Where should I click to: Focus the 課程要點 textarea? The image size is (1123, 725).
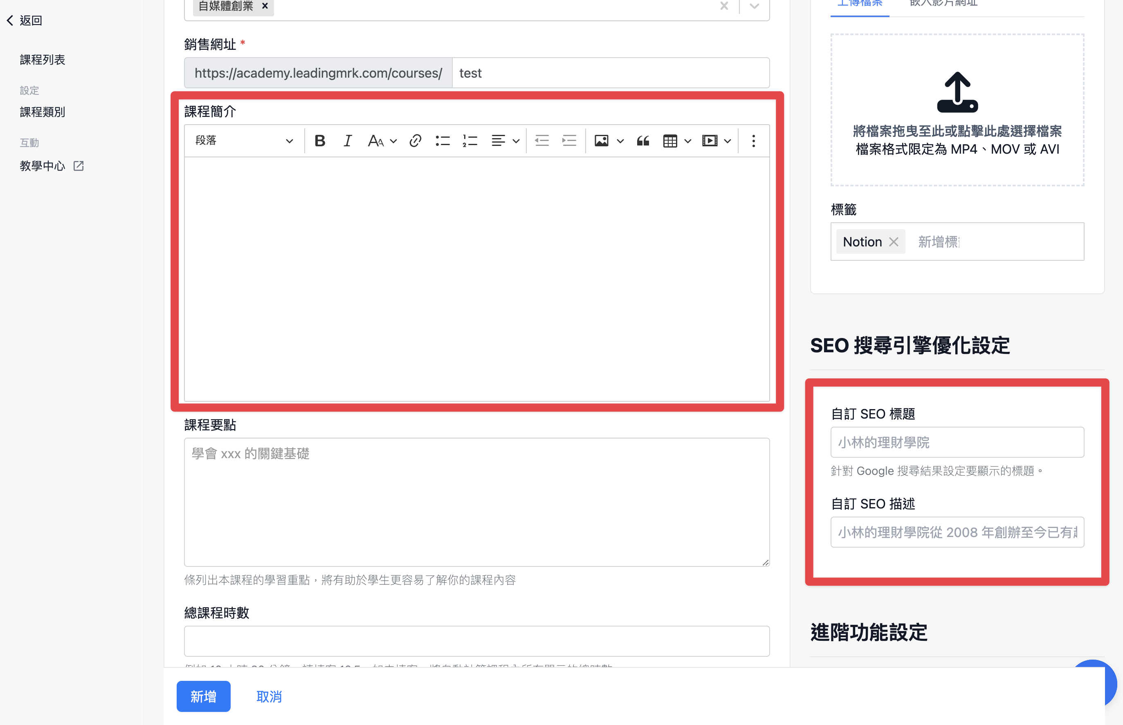[477, 502]
